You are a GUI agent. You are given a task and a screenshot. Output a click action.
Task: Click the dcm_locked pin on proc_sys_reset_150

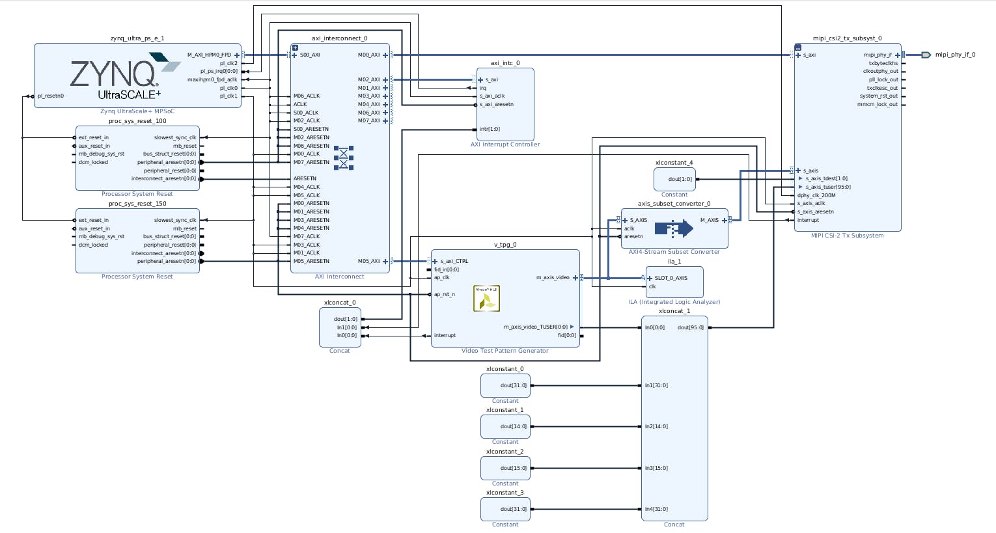coord(93,245)
